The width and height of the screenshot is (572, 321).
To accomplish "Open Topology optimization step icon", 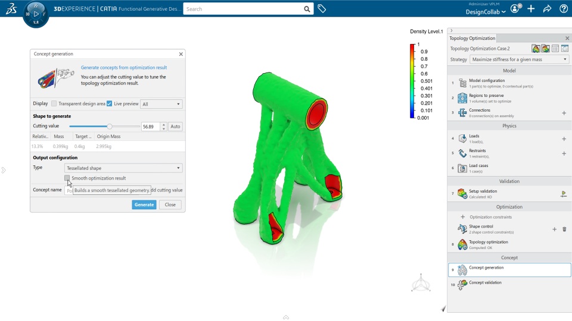I will [462, 244].
